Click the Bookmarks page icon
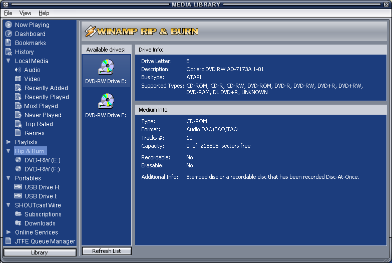This screenshot has width=392, height=263. tap(9, 43)
